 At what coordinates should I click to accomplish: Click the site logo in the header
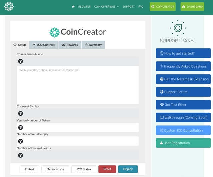click(9, 6)
